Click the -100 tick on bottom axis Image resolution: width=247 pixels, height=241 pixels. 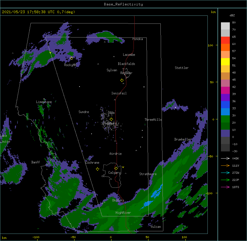pyautogui.click(x=36, y=237)
